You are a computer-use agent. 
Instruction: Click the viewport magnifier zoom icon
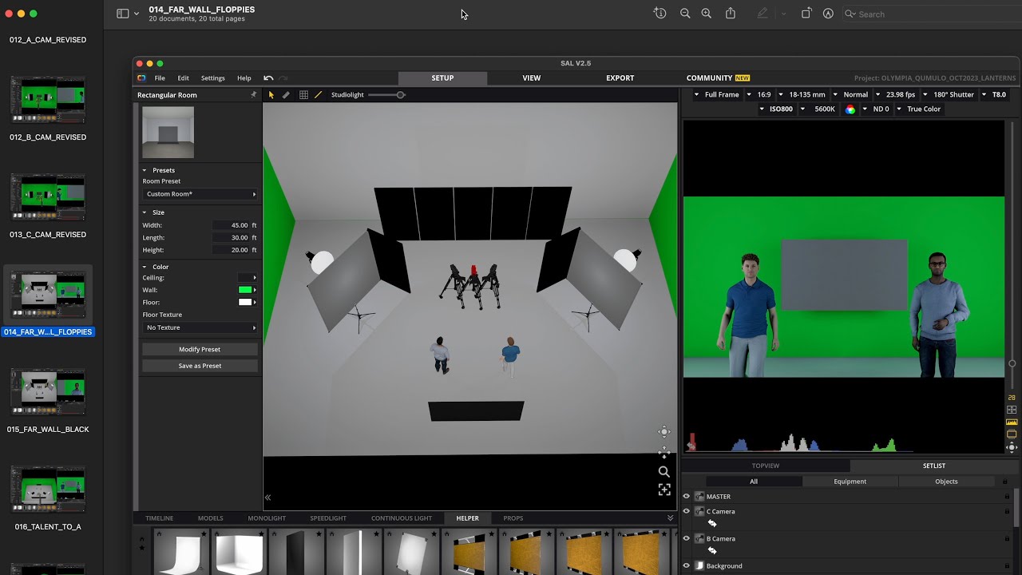click(x=664, y=471)
